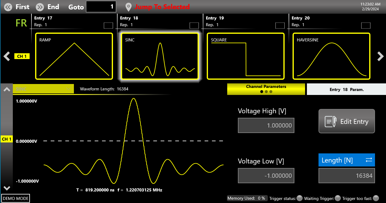
Task: Jump to End entry
Action: coord(47,7)
